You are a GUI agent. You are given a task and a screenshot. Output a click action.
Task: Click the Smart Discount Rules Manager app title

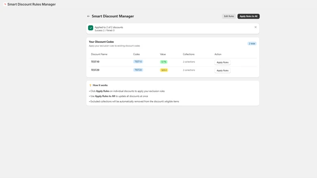click(32, 4)
